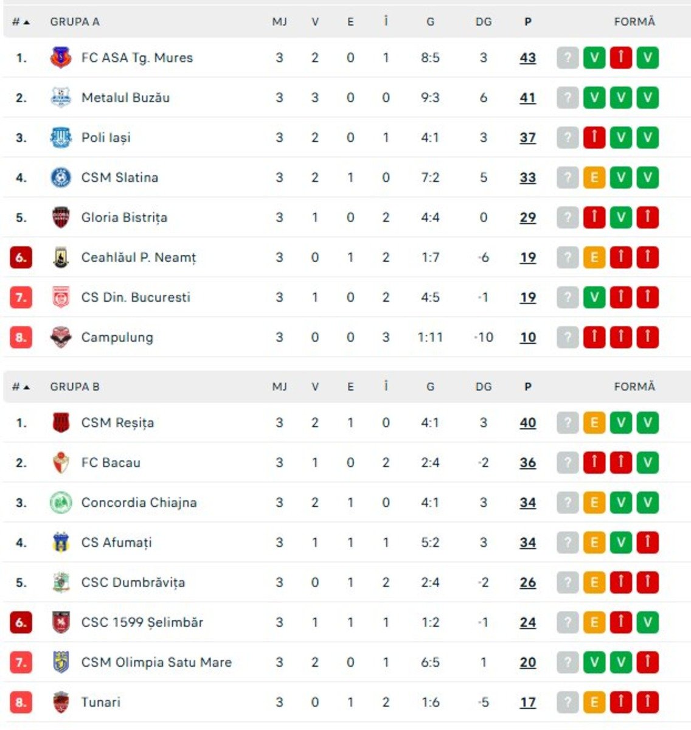Sort by the FORMĂ column header
This screenshot has height=730, width=691.
click(635, 20)
